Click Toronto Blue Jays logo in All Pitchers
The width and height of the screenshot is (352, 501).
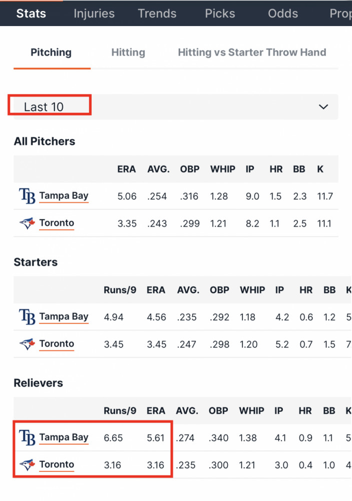pyautogui.click(x=27, y=223)
